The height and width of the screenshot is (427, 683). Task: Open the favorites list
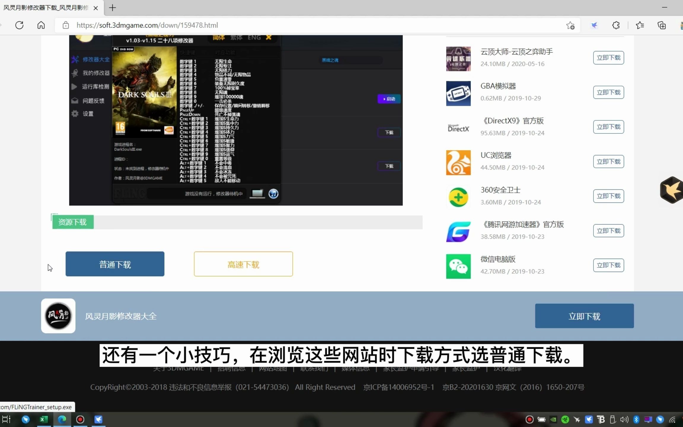640,26
